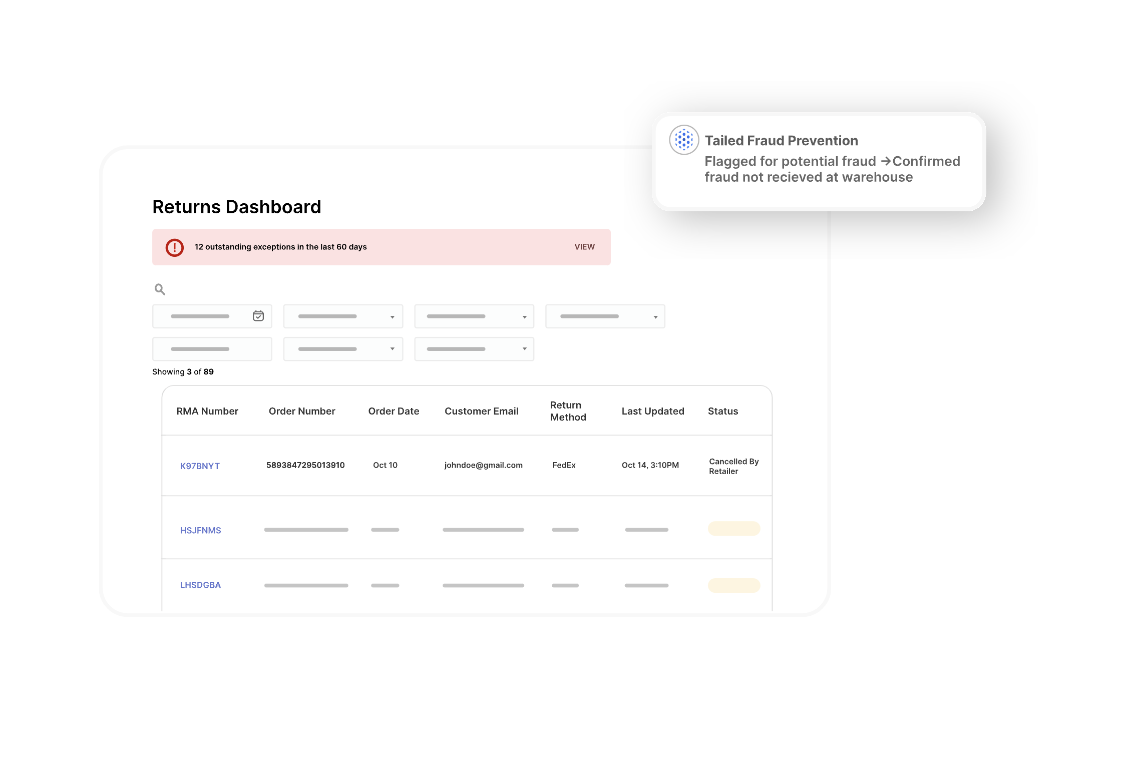This screenshot has height=770, width=1126.
Task: Open the calendar date picker icon
Action: (x=258, y=316)
